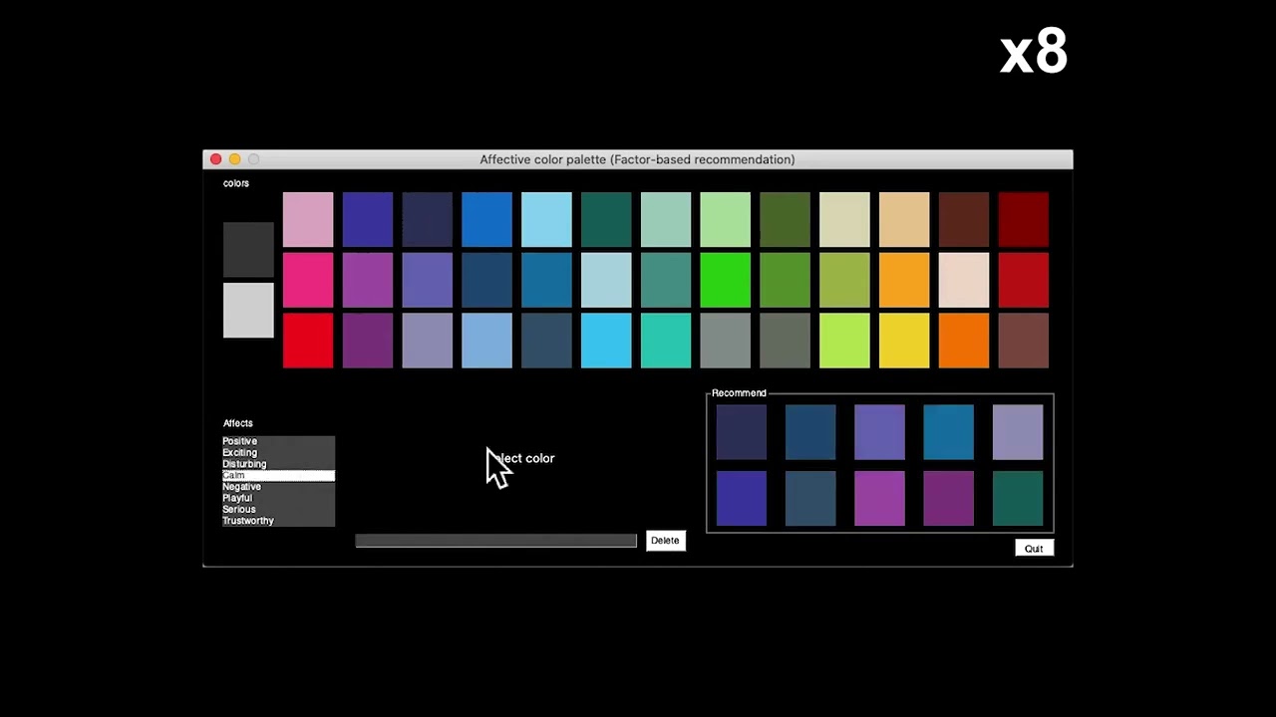
Task: Choose the light pastel green swatch in top row
Action: click(x=726, y=220)
